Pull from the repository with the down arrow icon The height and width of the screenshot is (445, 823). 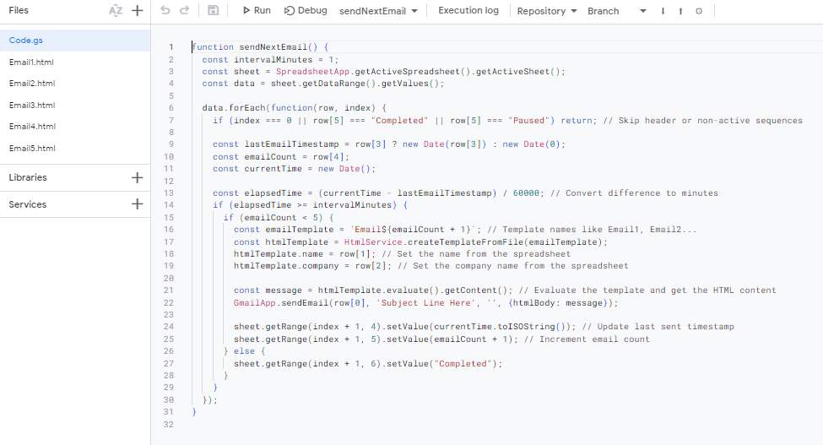coord(663,11)
